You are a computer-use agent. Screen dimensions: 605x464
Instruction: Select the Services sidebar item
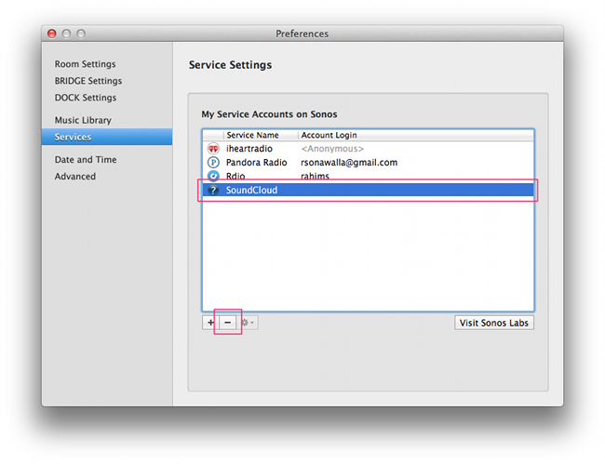click(73, 137)
